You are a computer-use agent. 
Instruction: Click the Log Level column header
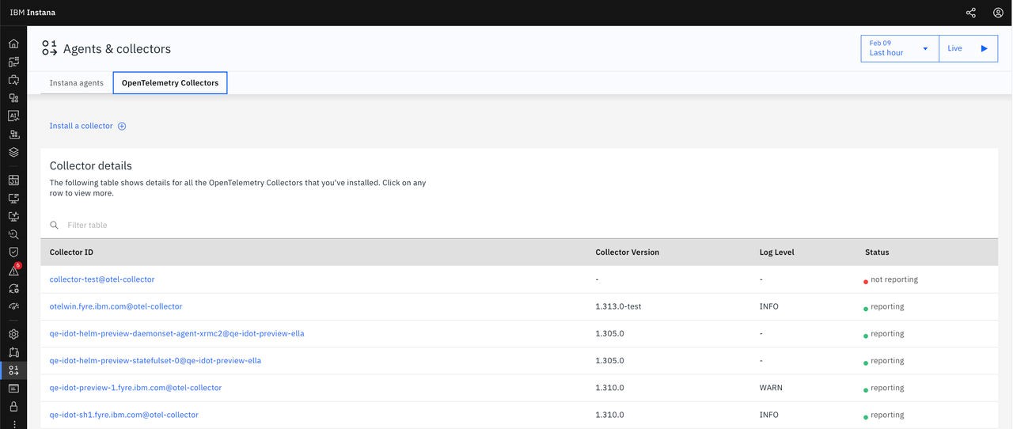(x=777, y=252)
